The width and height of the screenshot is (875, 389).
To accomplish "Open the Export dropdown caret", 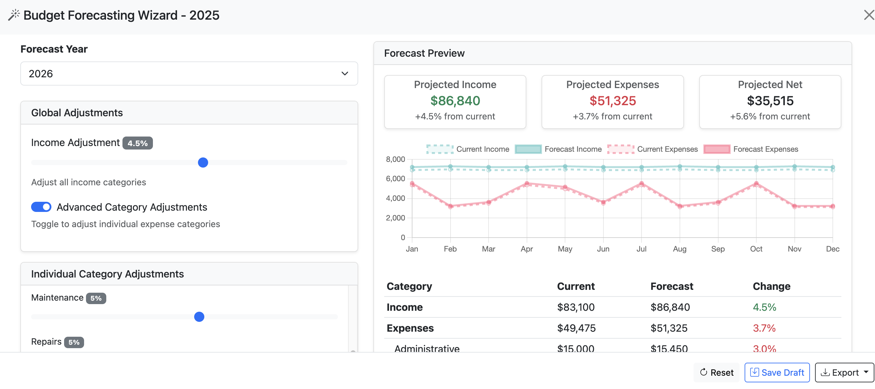I will [866, 372].
